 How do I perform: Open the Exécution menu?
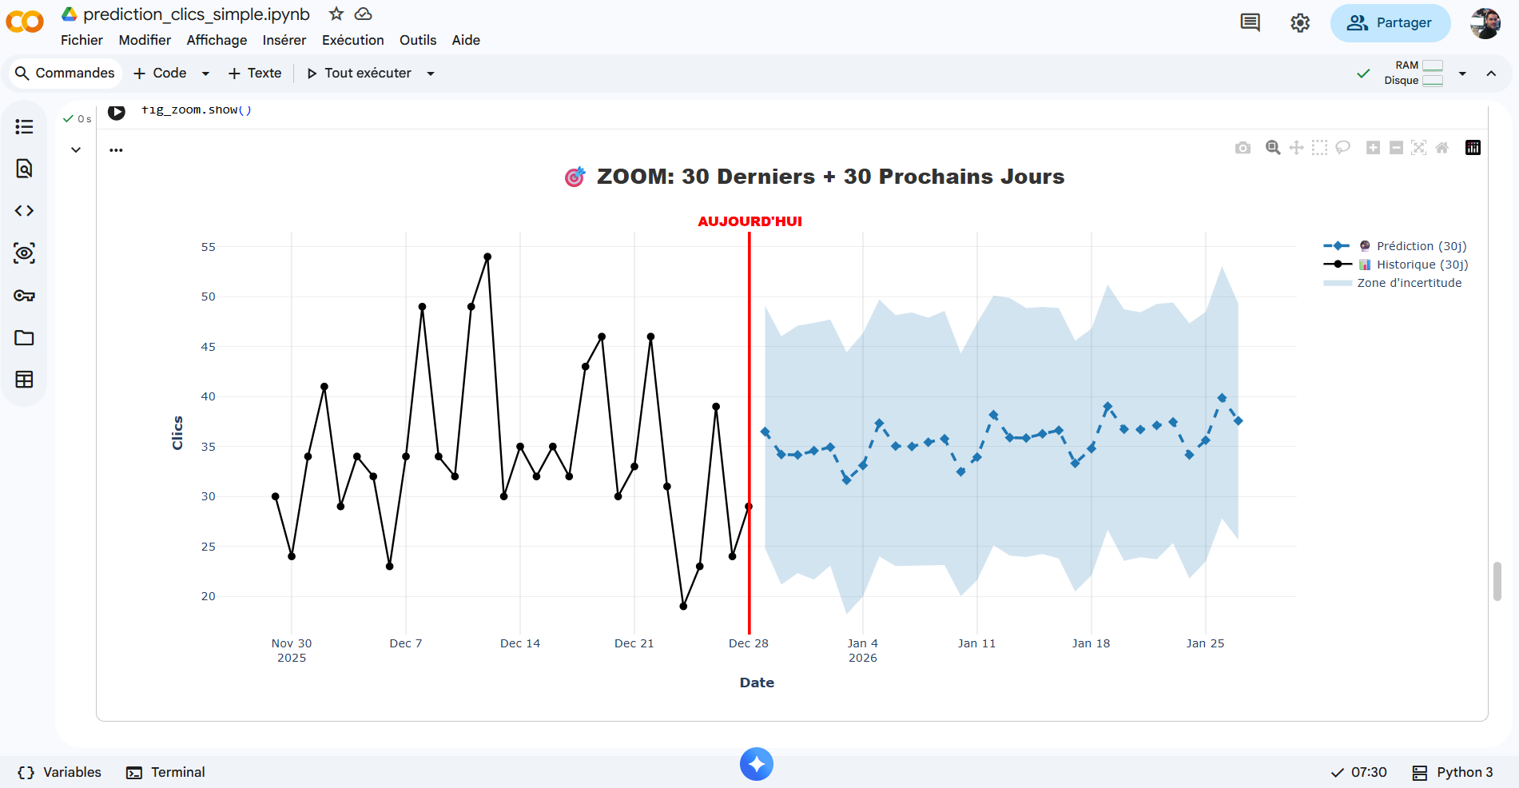click(x=352, y=40)
